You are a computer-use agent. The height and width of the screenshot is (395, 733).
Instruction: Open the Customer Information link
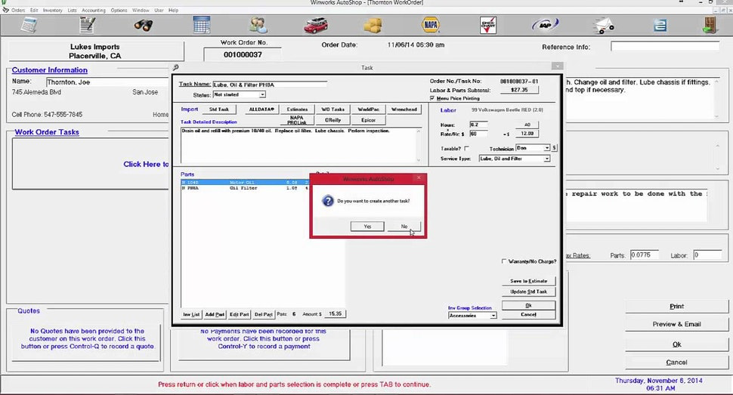point(50,70)
